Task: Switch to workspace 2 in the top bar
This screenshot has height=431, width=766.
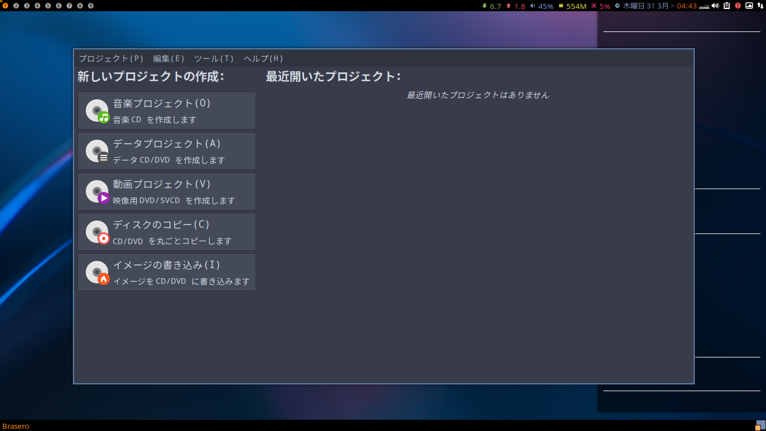Action: coord(16,6)
